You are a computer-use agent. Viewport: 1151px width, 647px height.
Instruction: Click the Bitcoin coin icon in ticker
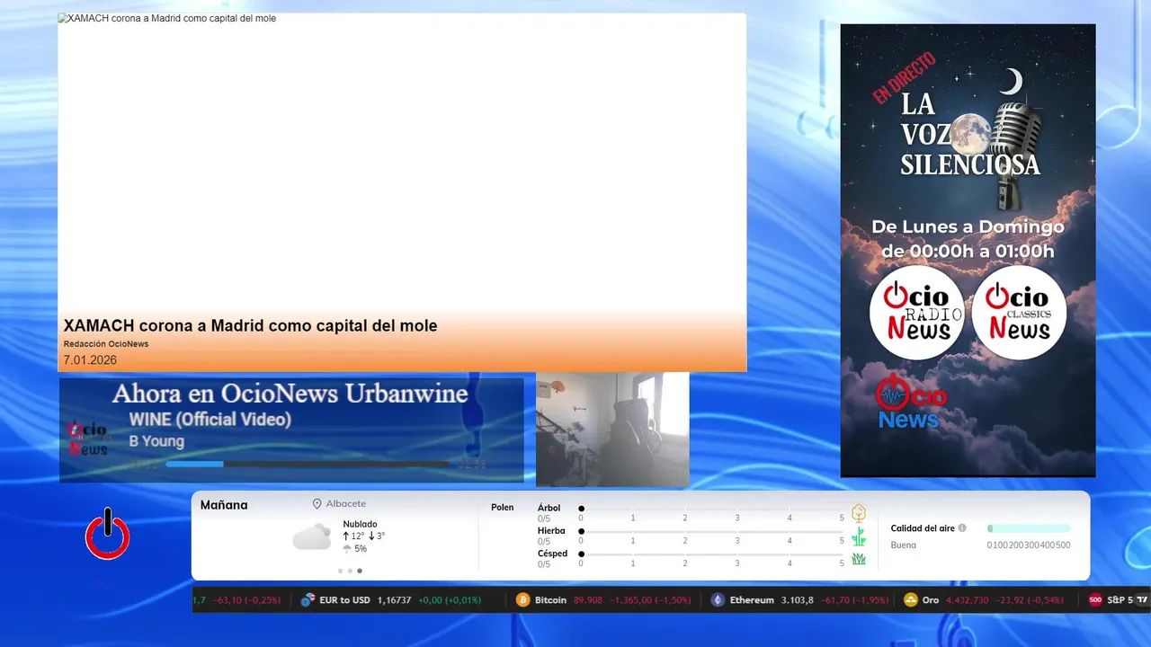(x=522, y=600)
